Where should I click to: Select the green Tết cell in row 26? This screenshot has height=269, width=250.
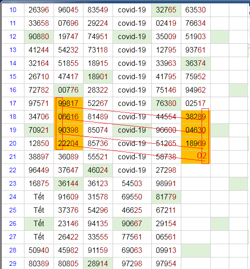pyautogui.click(x=39, y=224)
